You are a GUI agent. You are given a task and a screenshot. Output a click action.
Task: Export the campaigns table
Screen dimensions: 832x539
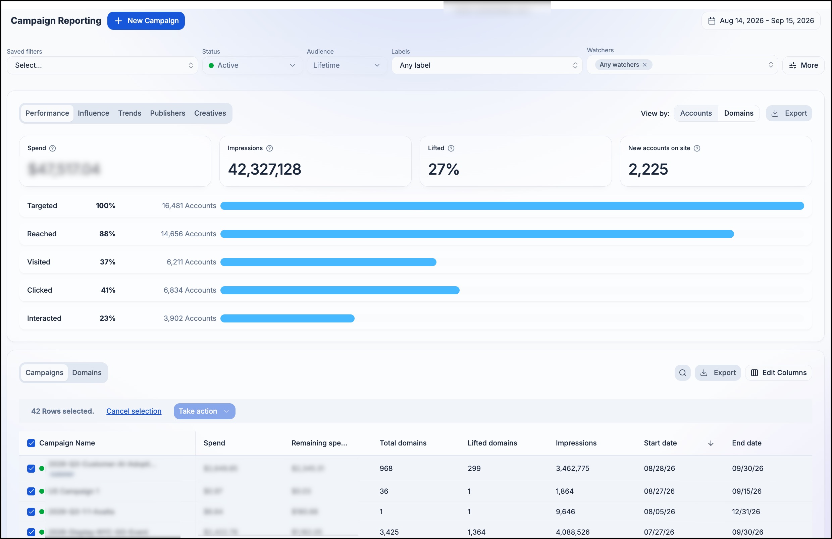tap(718, 373)
